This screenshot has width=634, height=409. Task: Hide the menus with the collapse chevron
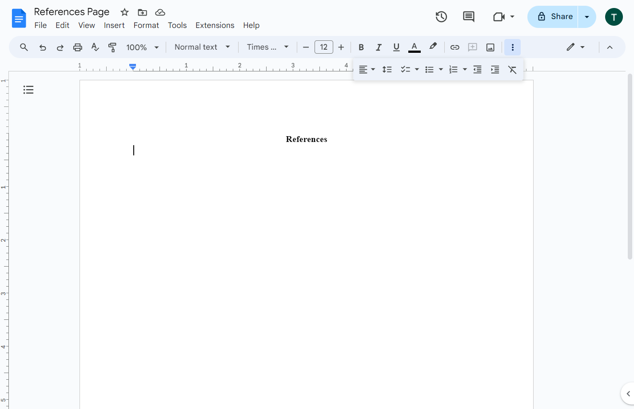(610, 47)
